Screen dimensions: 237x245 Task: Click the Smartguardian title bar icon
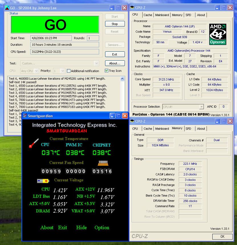coord(25,116)
